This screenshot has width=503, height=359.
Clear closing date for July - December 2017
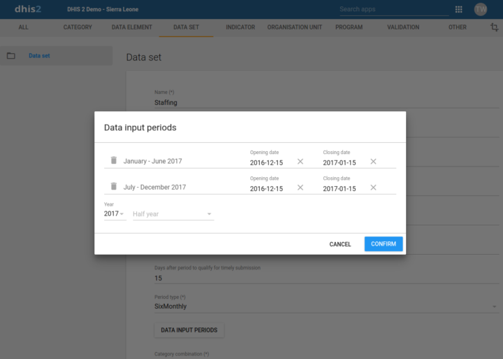coord(373,188)
